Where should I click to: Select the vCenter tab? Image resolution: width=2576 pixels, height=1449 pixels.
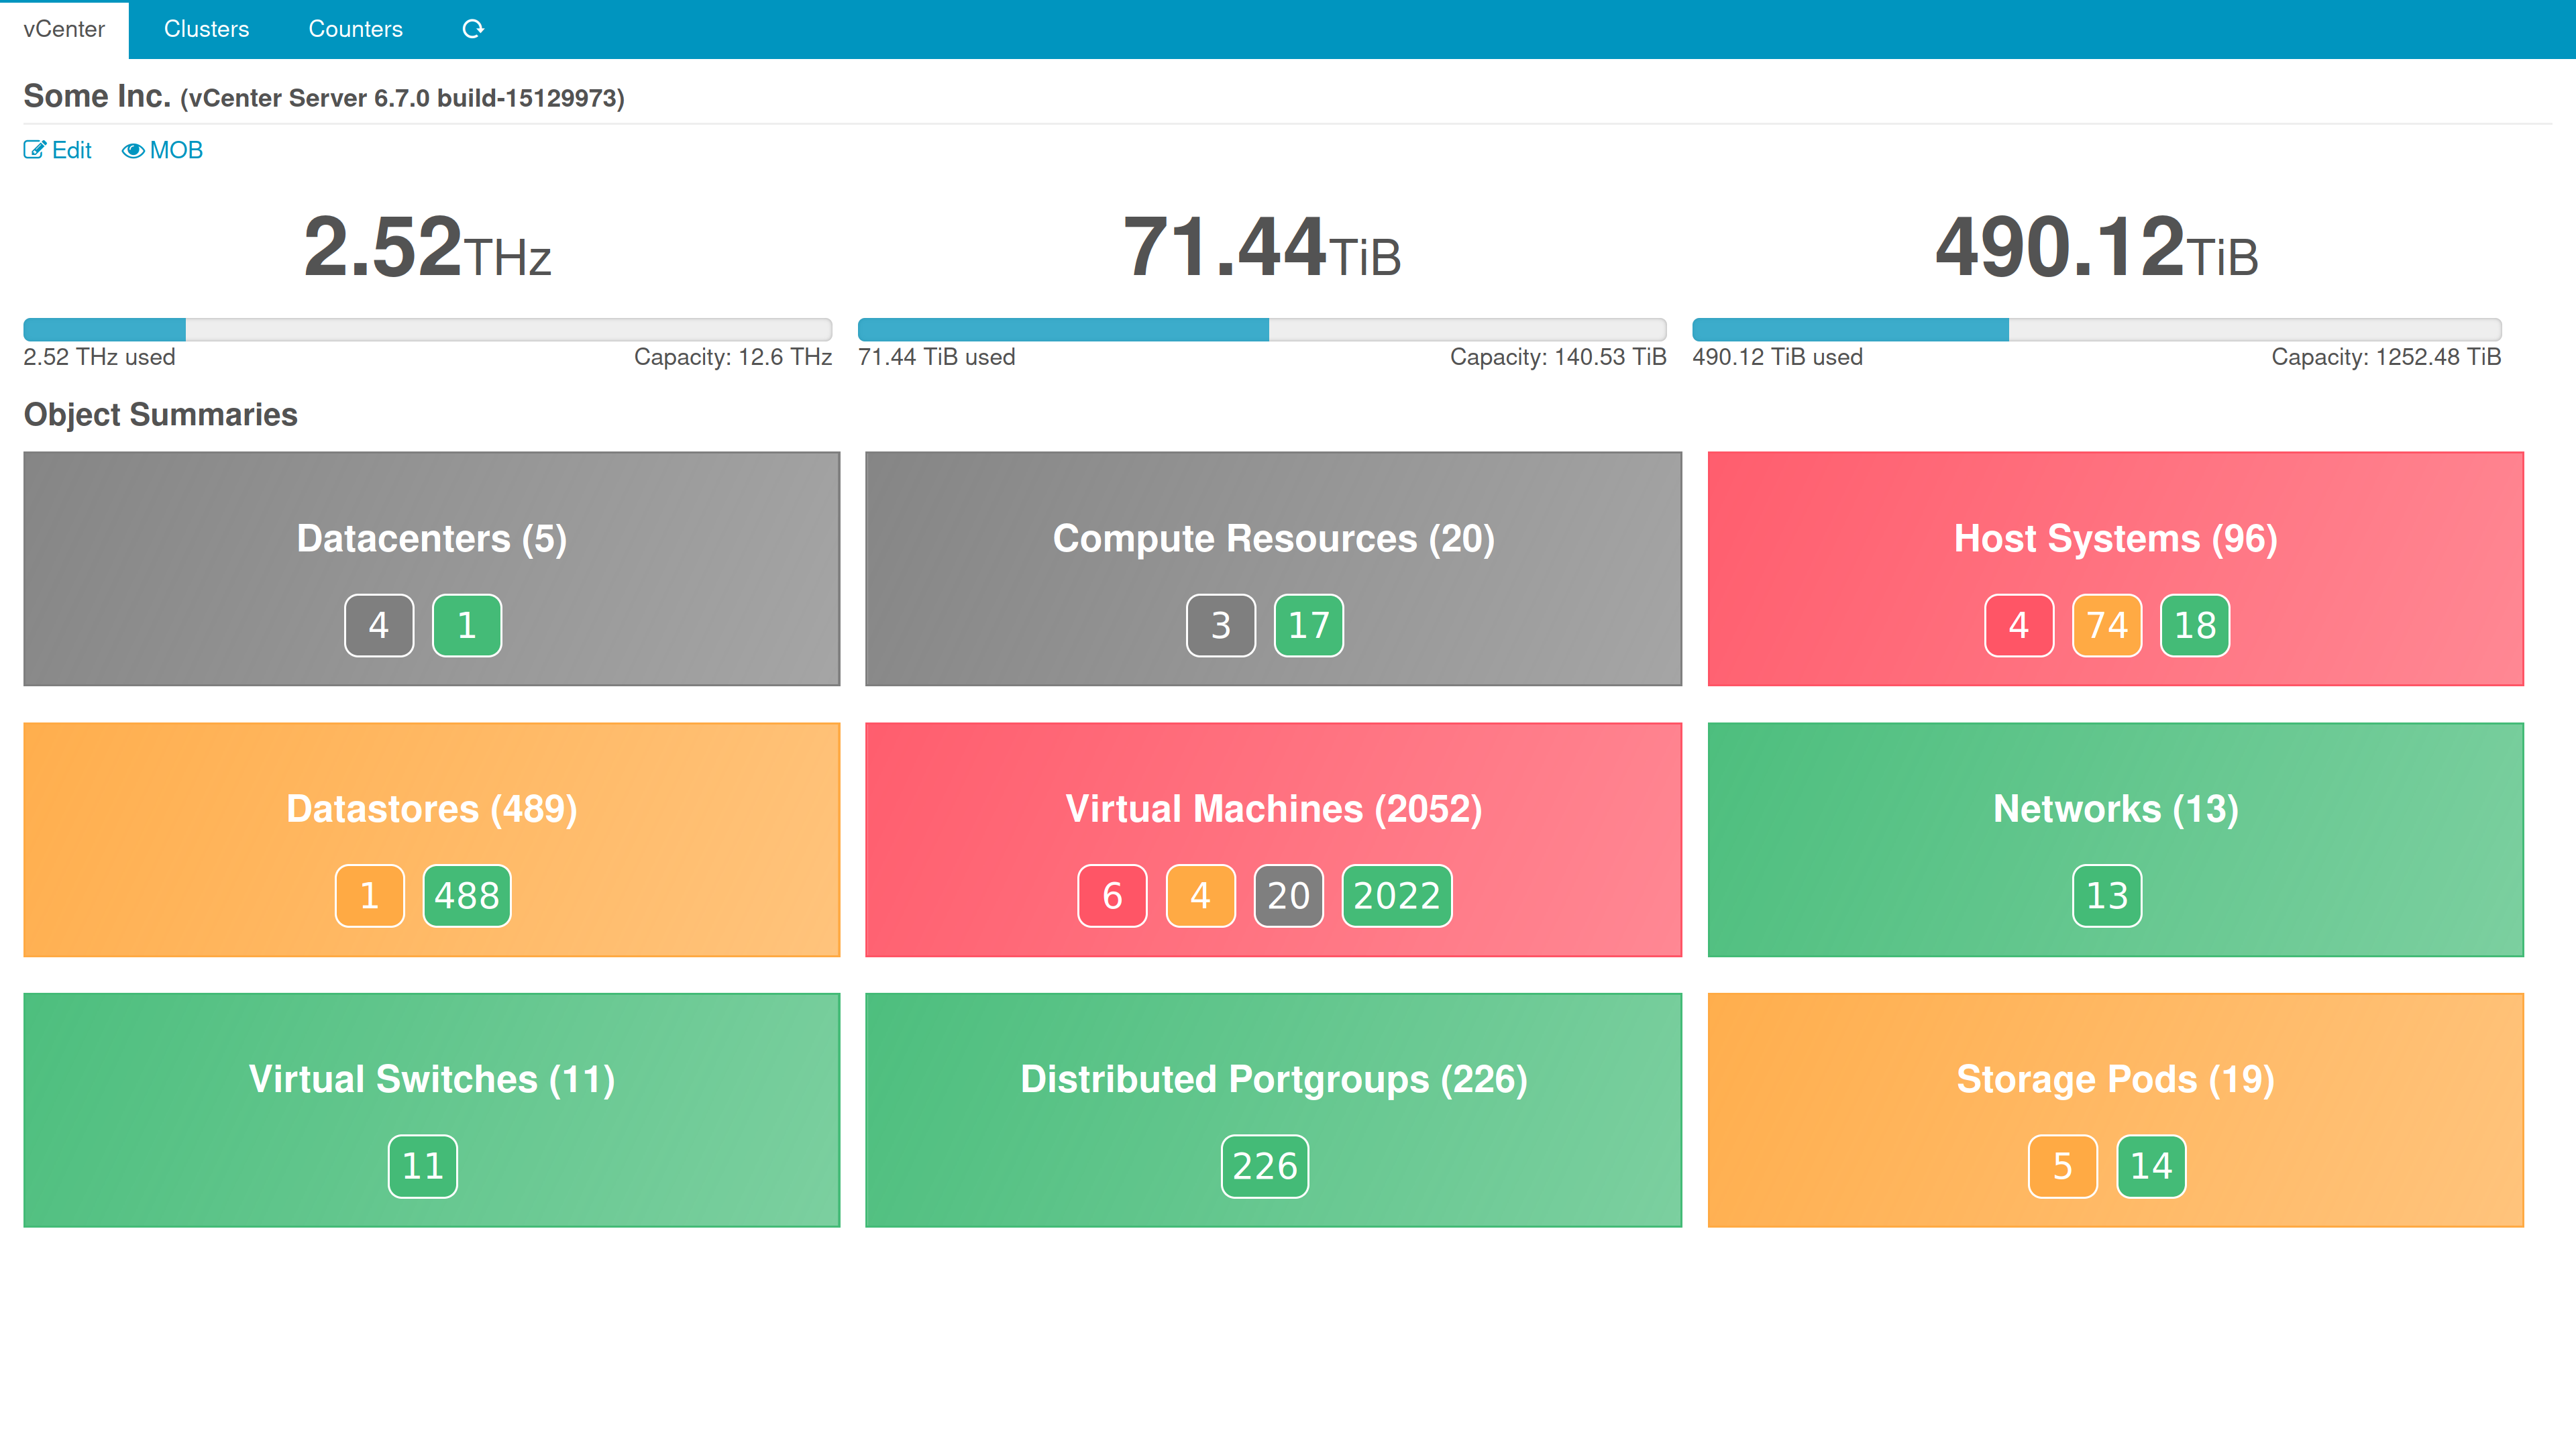(64, 29)
